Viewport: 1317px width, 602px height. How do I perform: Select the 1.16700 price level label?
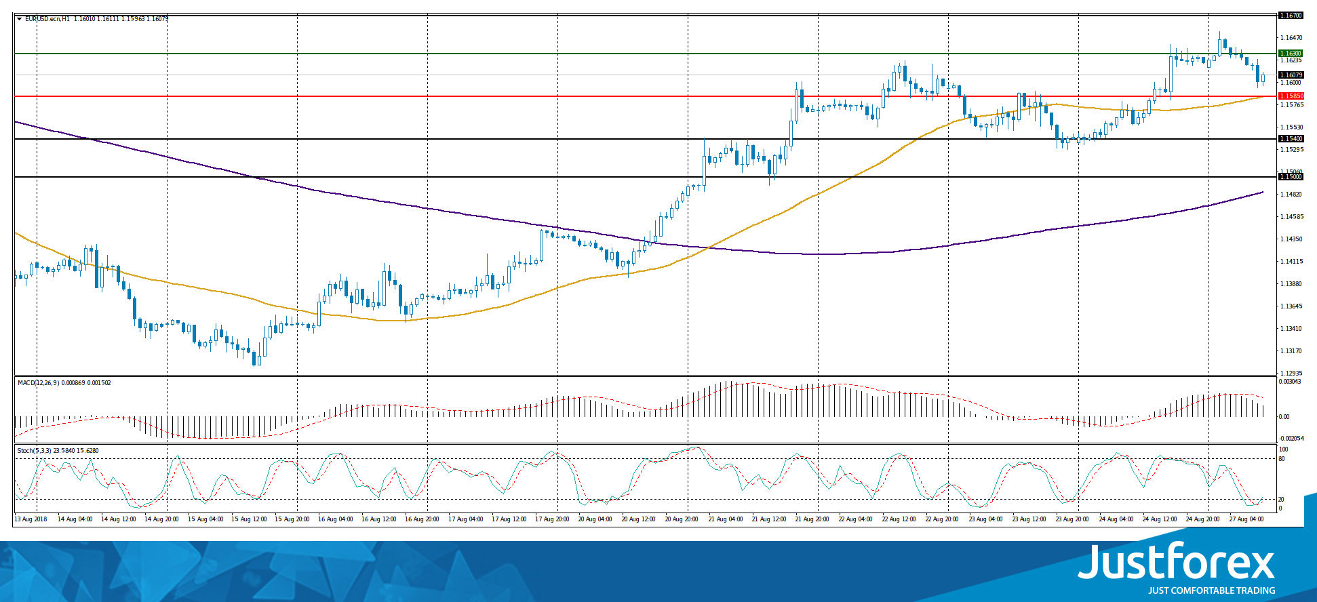point(1291,15)
